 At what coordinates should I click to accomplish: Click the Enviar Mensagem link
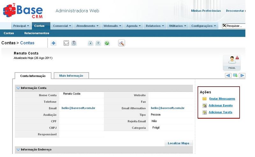point(222,99)
